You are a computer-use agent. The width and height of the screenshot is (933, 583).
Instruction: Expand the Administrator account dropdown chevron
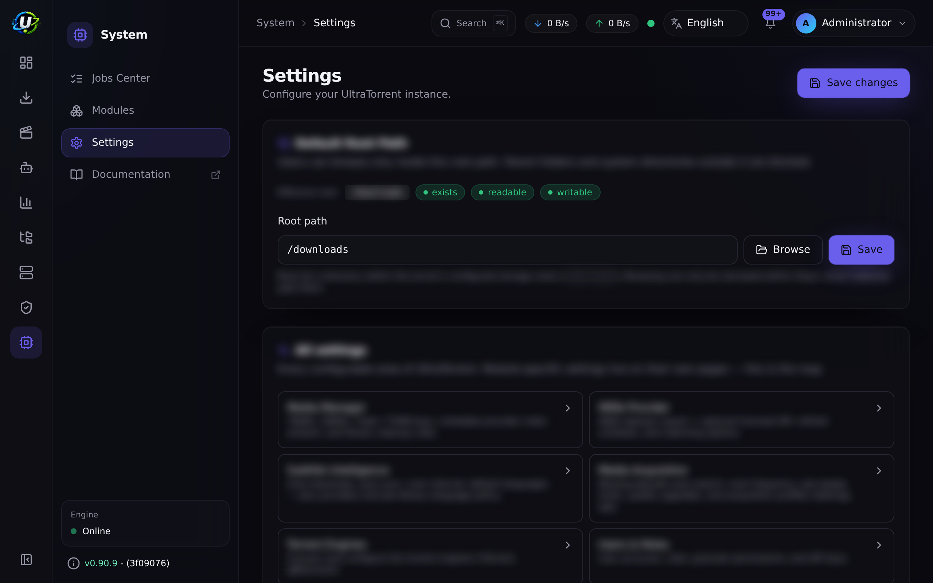click(x=902, y=24)
